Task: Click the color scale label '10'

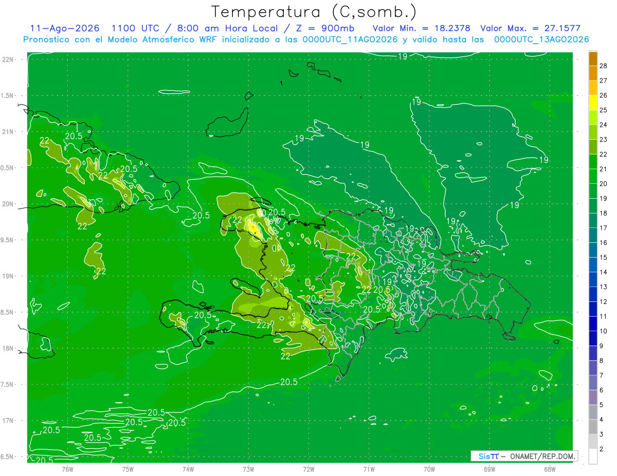Action: [604, 331]
